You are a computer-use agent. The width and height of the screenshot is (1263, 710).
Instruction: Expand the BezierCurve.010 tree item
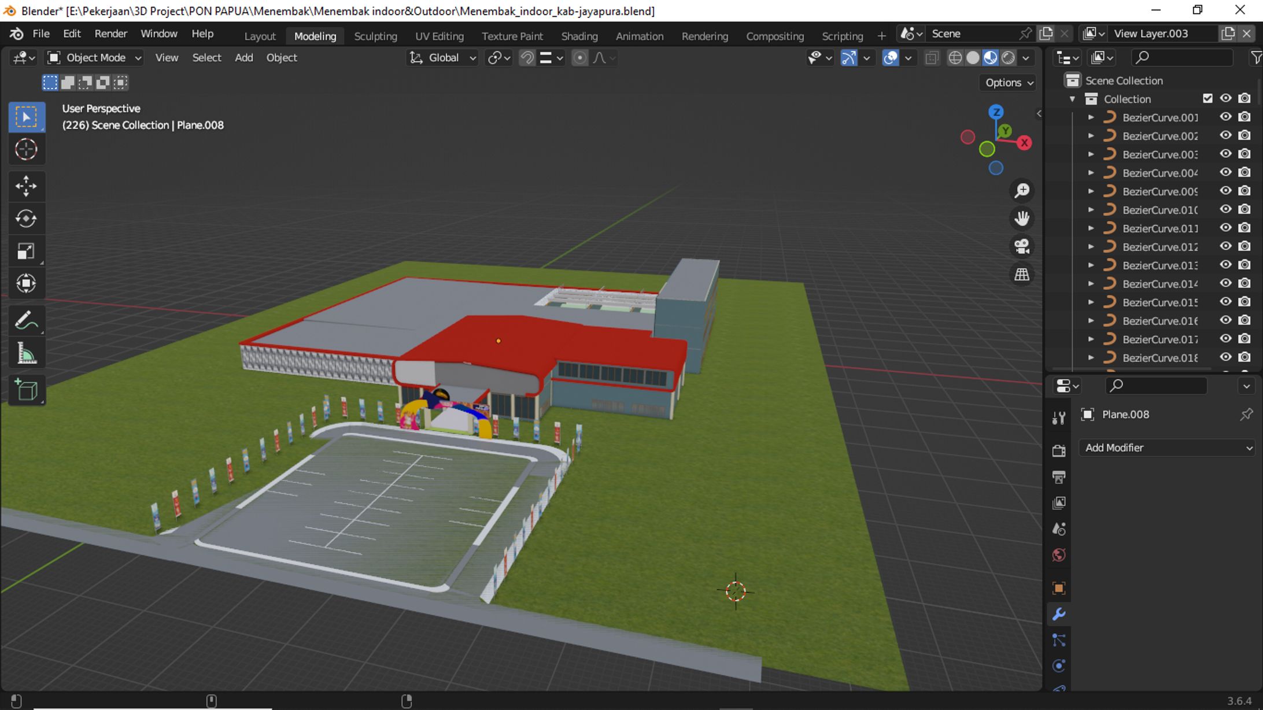click(x=1091, y=210)
